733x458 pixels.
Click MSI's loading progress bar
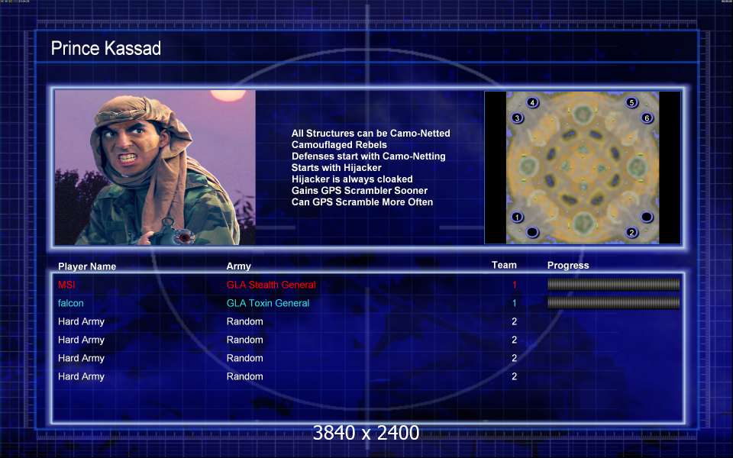point(613,285)
